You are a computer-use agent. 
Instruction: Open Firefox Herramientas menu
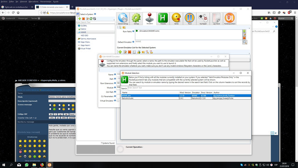[46, 1]
